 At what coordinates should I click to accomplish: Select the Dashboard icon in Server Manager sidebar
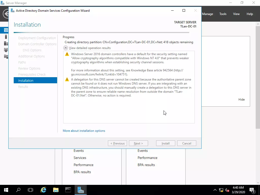click(x=6, y=30)
